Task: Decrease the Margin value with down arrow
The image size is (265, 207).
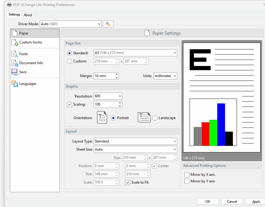Action: click(x=116, y=78)
